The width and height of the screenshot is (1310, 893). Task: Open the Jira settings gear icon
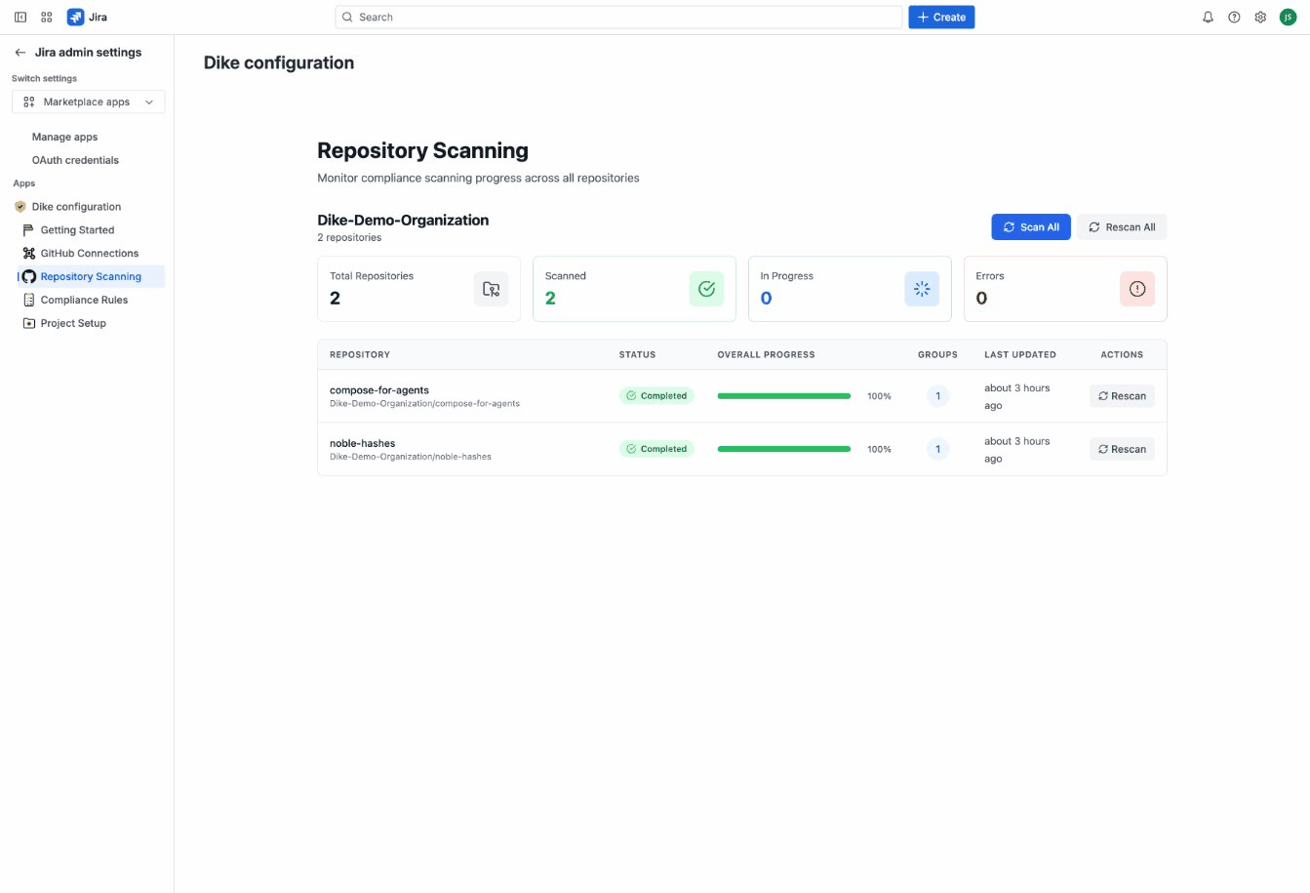[1260, 17]
